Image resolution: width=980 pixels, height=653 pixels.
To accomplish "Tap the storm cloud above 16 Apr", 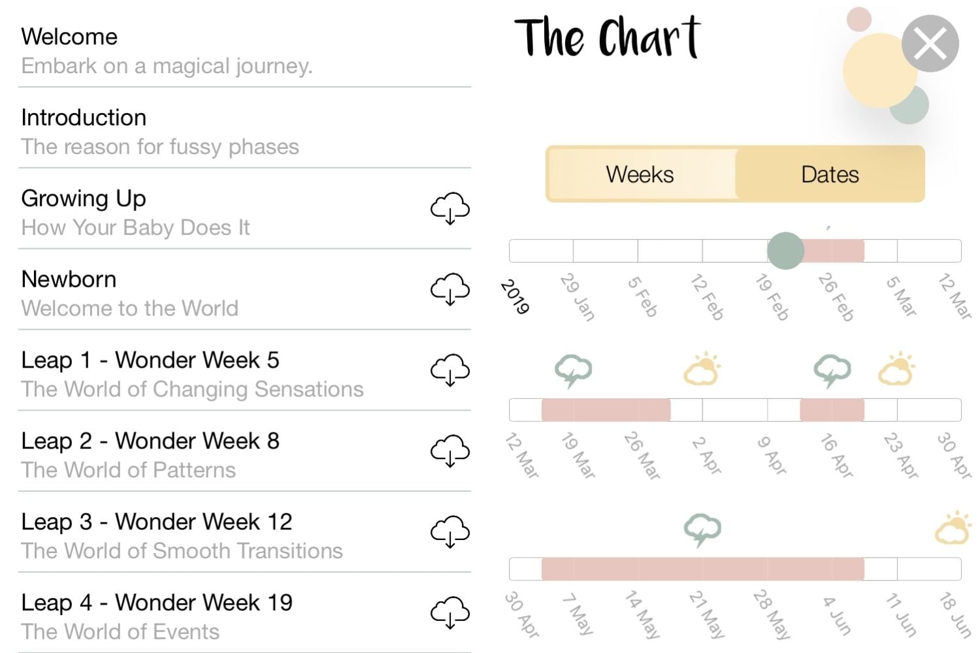I will 832,370.
